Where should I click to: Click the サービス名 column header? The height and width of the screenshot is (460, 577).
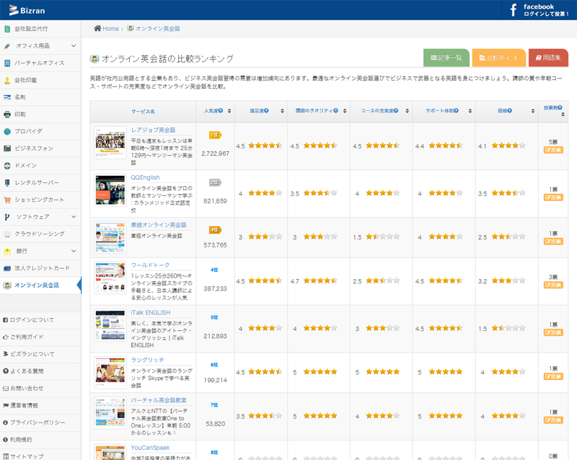(x=143, y=111)
